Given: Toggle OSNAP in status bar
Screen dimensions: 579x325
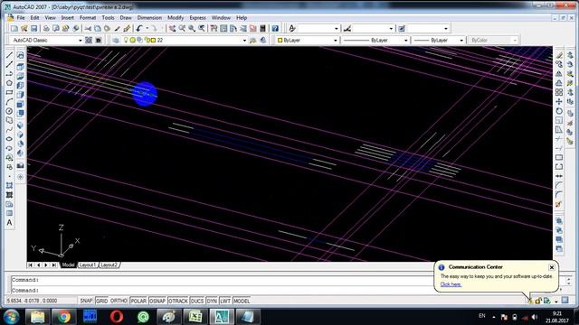Looking at the screenshot, I should (x=157, y=301).
